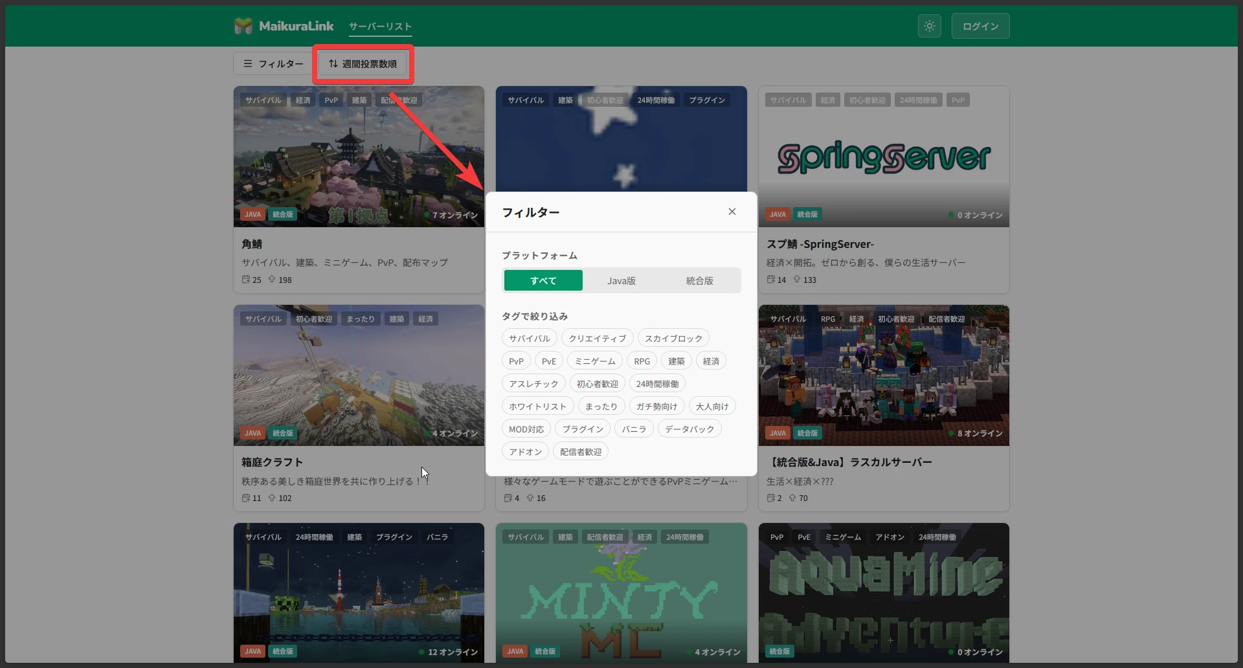Click the MaikuraLink logo icon
The height and width of the screenshot is (668, 1243).
click(x=243, y=25)
